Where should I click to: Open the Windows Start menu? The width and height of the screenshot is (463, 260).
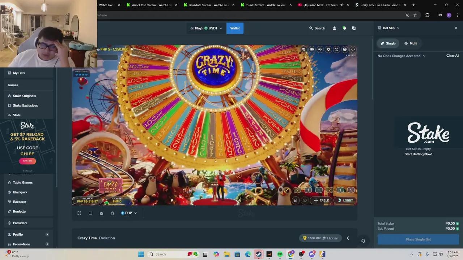pyautogui.click(x=141, y=254)
